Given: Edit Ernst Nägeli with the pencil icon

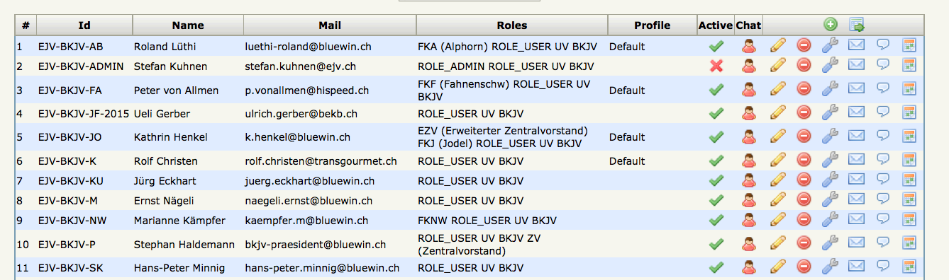Looking at the screenshot, I should click(778, 200).
